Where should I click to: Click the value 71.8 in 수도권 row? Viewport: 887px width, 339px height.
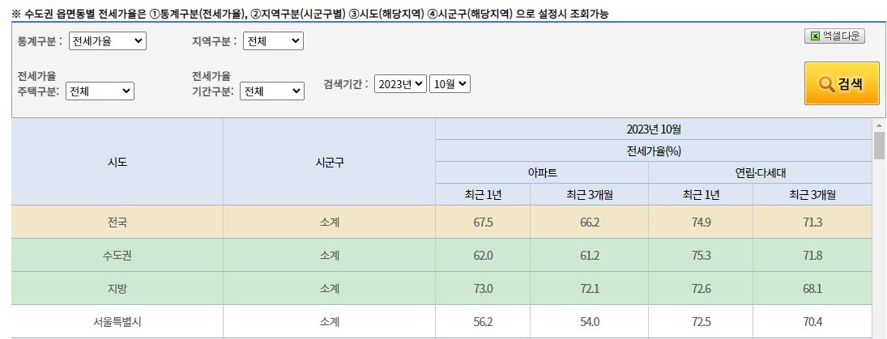click(813, 256)
